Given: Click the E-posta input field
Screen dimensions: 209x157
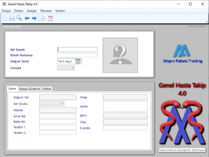Looking at the screenshot, I should pyautogui.click(x=125, y=128).
